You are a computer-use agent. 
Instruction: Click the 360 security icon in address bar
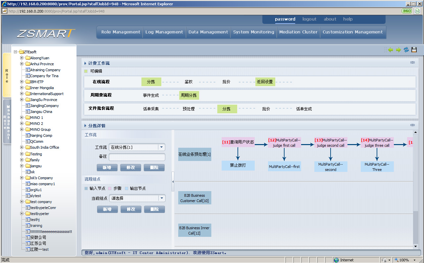tap(407, 11)
